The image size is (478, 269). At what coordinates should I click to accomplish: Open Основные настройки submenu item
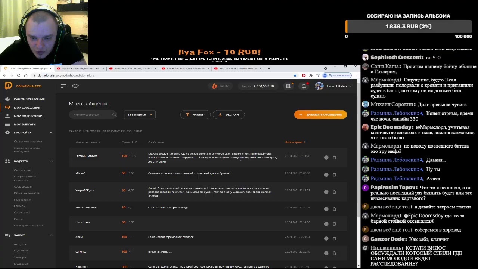click(28, 141)
